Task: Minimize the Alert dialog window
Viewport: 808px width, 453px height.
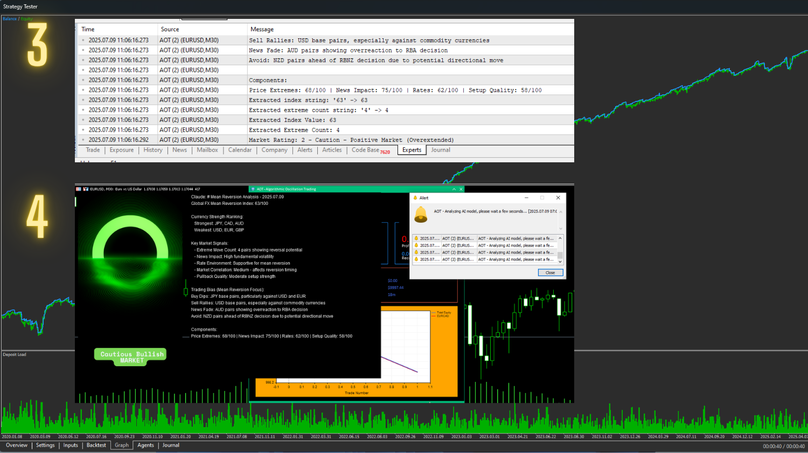Action: (x=525, y=198)
